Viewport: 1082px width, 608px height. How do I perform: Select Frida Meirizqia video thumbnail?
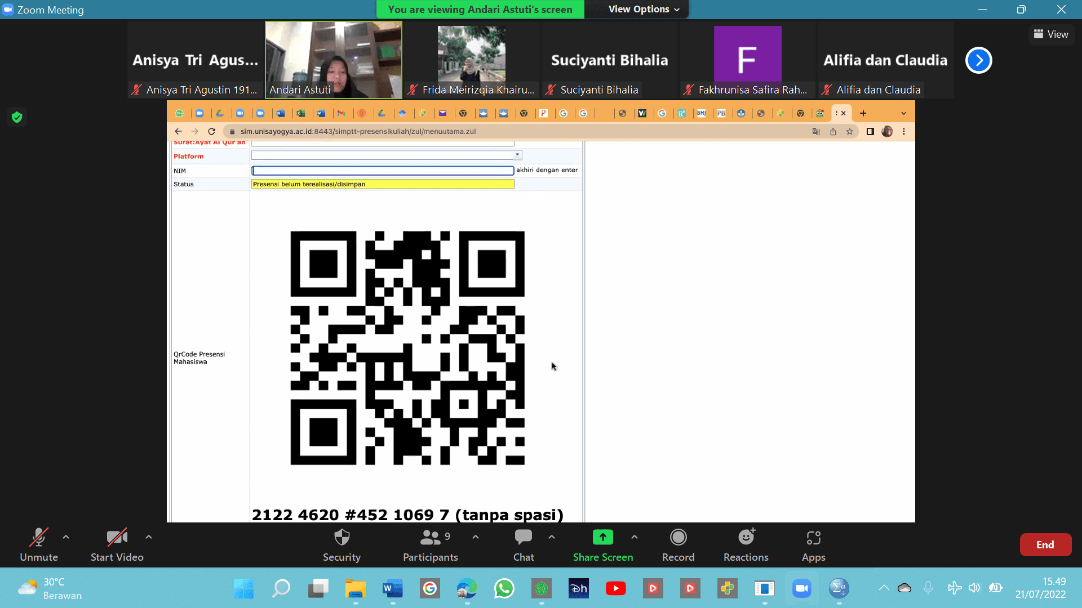(x=472, y=60)
